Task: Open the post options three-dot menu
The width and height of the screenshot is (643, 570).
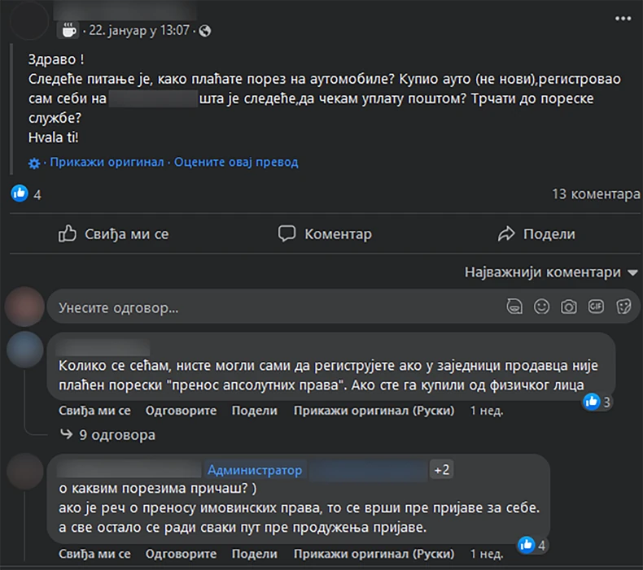Action: point(622,16)
